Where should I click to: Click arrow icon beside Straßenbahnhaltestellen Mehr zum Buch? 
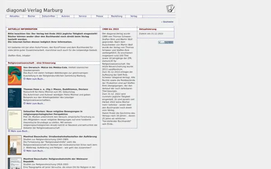click(x=24, y=151)
